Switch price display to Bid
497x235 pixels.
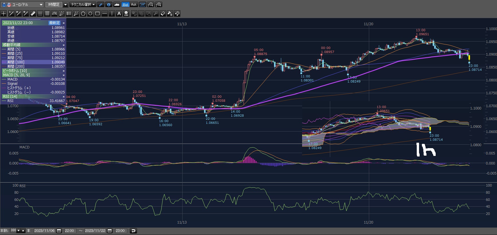125,5
